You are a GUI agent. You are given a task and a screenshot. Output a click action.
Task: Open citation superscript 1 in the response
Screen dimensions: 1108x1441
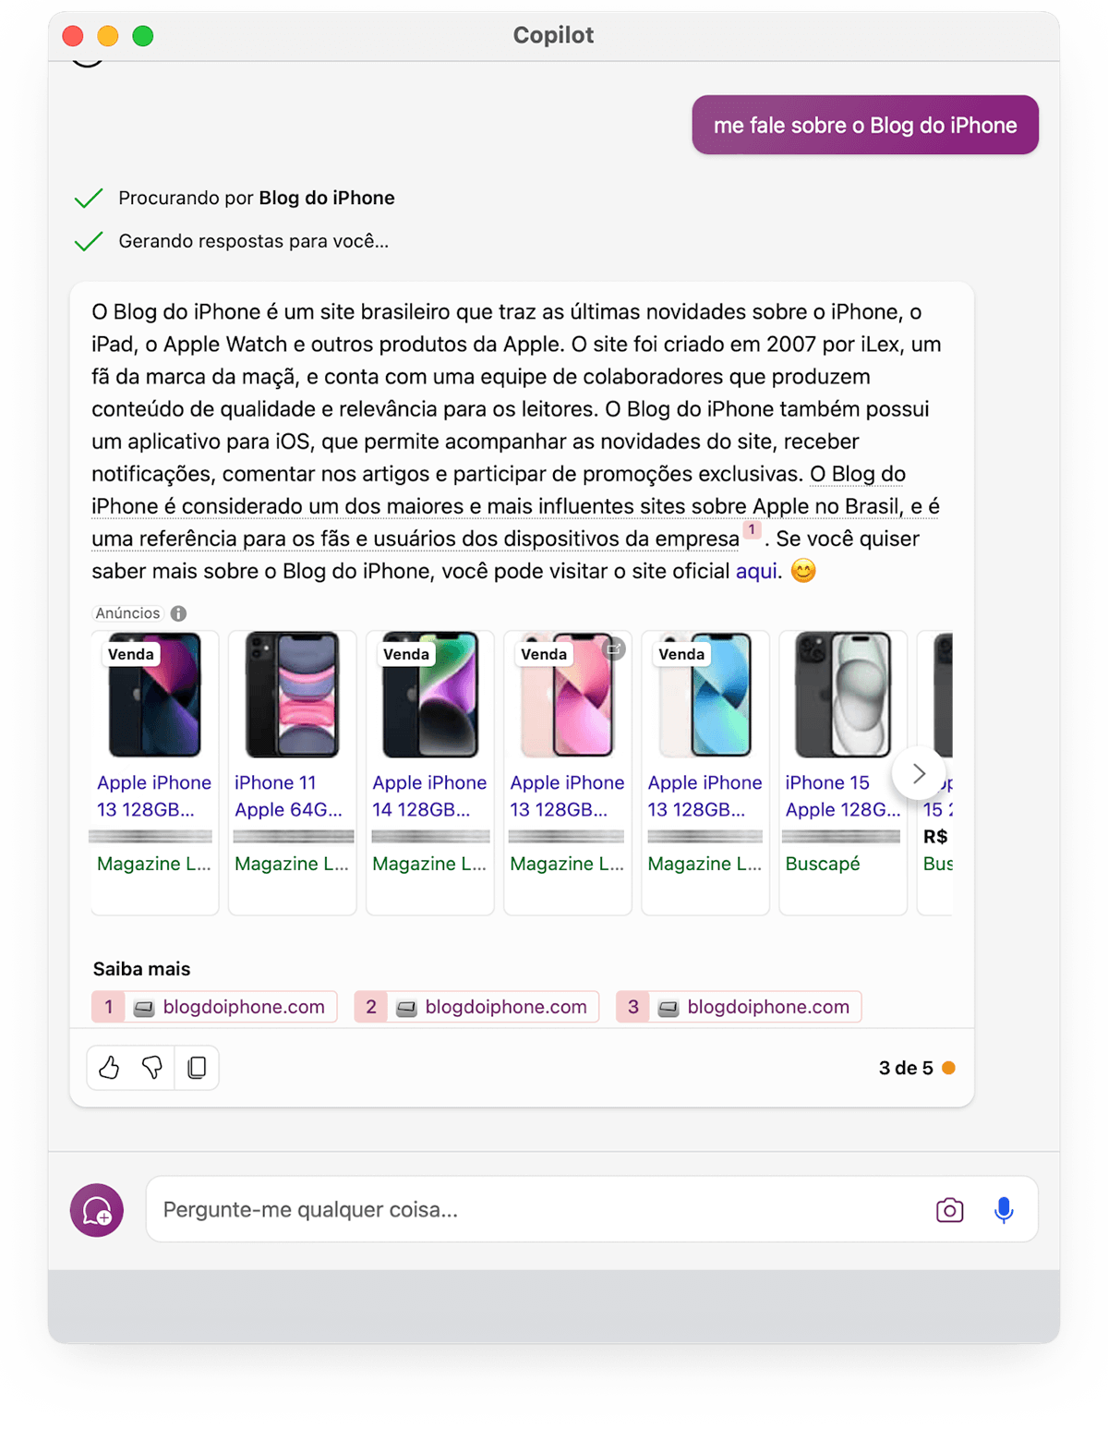point(752,530)
